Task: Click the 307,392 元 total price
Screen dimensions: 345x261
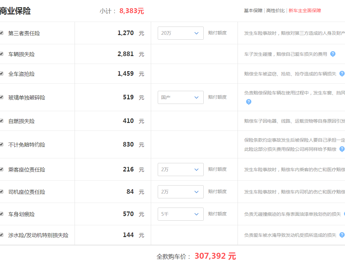Action: pos(216,256)
